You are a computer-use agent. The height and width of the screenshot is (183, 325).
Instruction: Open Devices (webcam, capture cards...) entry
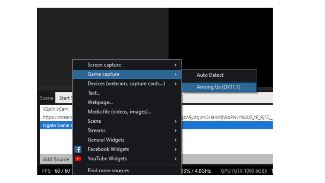pyautogui.click(x=127, y=83)
